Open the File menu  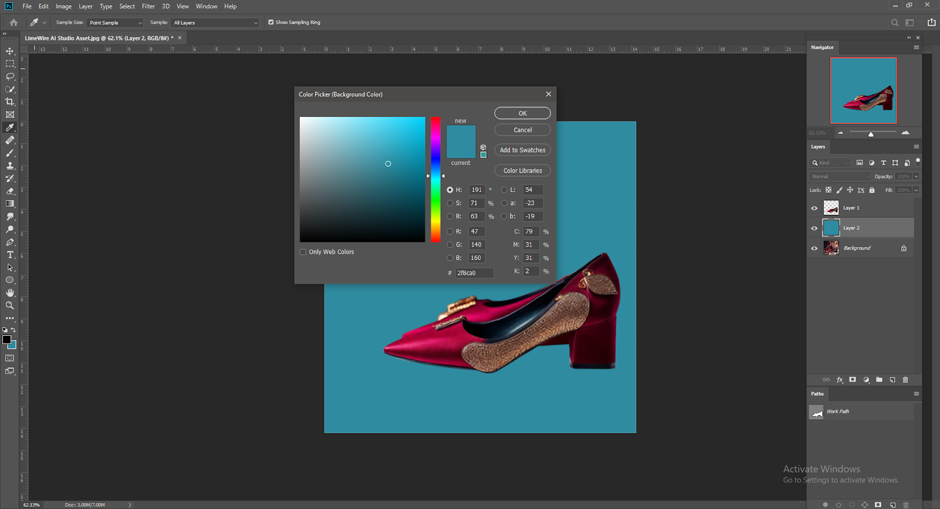27,6
